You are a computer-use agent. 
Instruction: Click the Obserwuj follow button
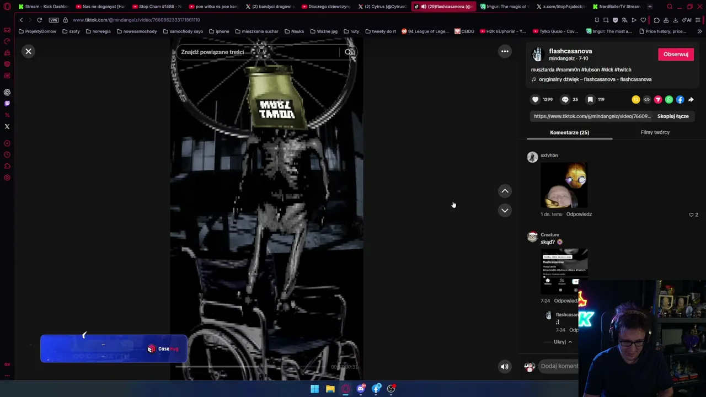pyautogui.click(x=676, y=54)
